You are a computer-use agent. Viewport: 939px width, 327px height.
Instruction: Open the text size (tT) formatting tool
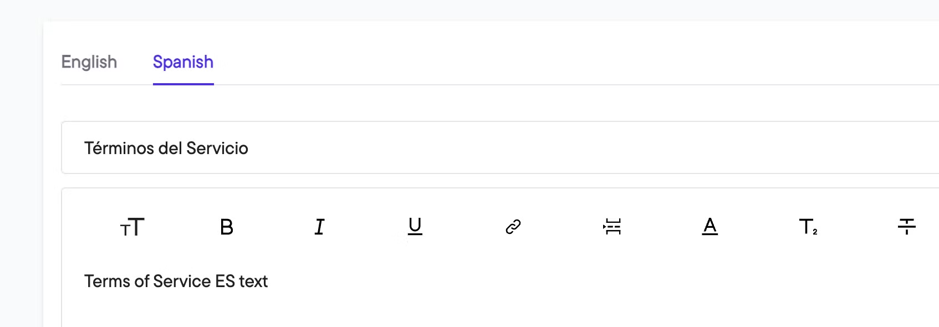point(132,227)
